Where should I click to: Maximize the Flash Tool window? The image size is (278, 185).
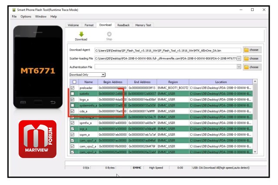click(252, 10)
